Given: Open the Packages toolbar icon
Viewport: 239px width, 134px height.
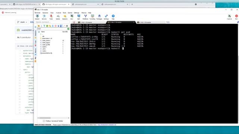Looking at the screenshot, I should point(99,17).
